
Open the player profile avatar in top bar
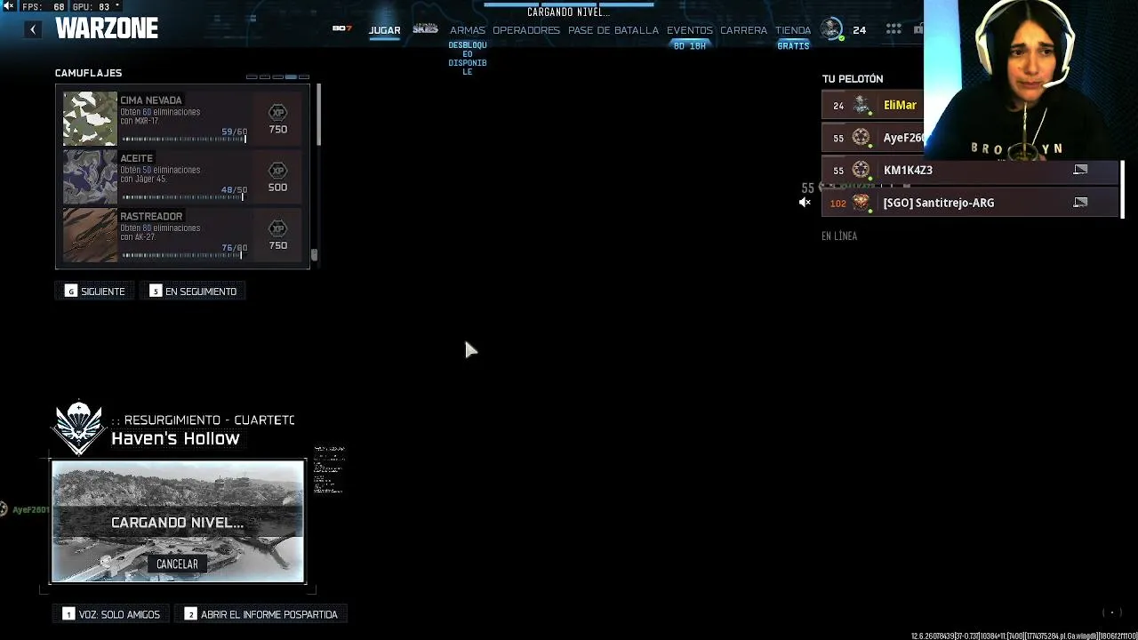click(x=831, y=29)
